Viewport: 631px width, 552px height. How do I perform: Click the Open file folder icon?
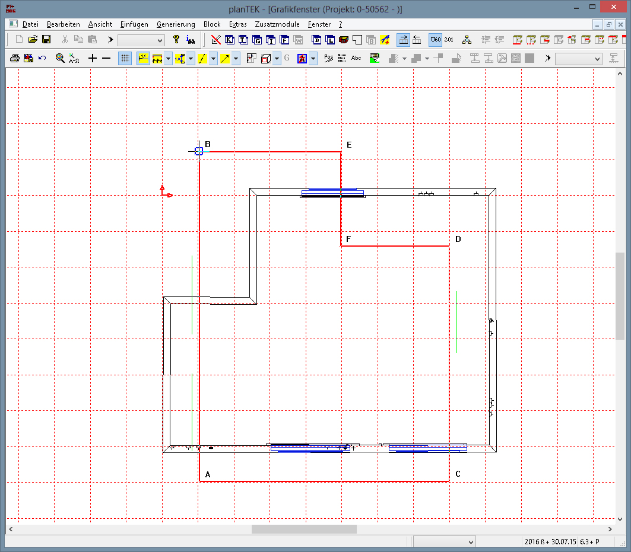pyautogui.click(x=33, y=40)
